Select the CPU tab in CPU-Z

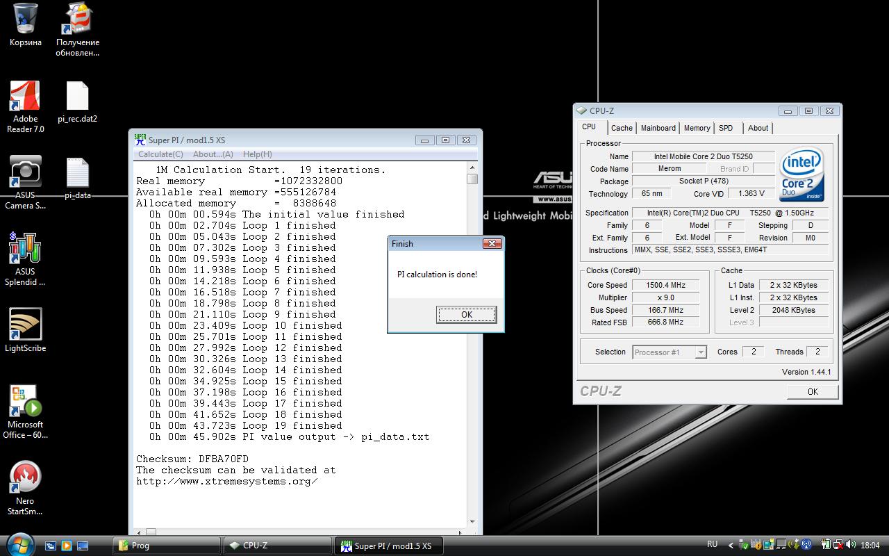point(589,126)
